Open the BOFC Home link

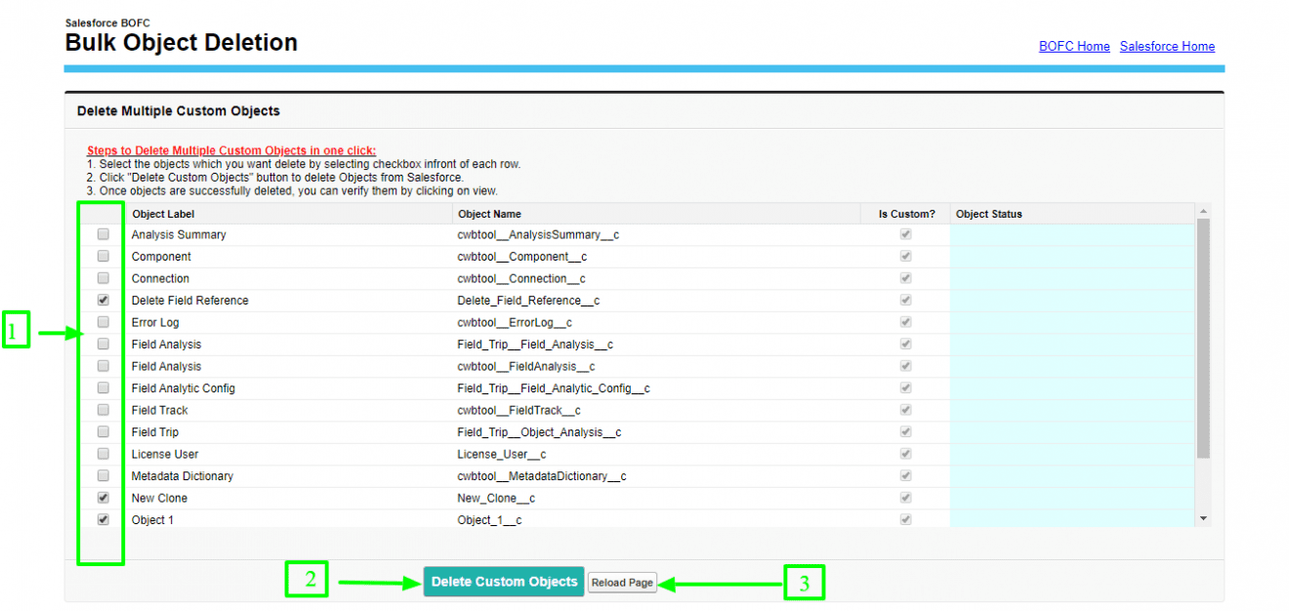[1074, 46]
